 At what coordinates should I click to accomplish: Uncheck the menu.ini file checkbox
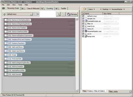click(x=83, y=29)
